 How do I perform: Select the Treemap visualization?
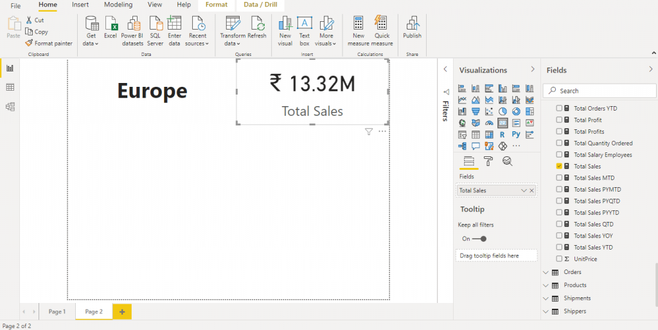click(x=529, y=111)
